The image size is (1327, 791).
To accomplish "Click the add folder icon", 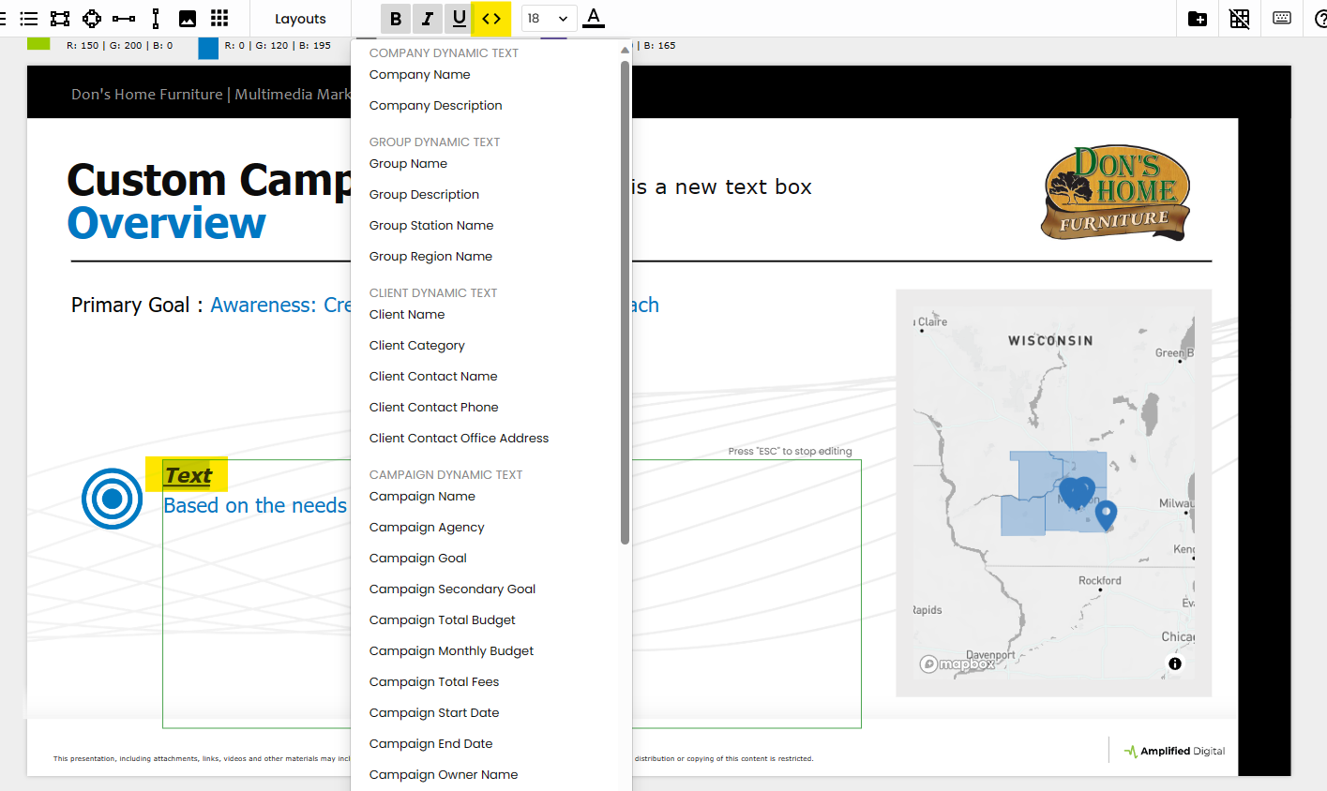I will pyautogui.click(x=1198, y=19).
